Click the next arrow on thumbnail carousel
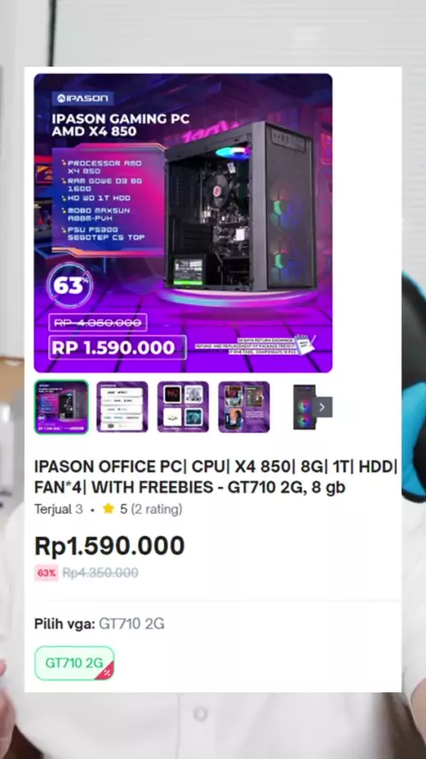Image resolution: width=426 pixels, height=759 pixels. pos(322,407)
